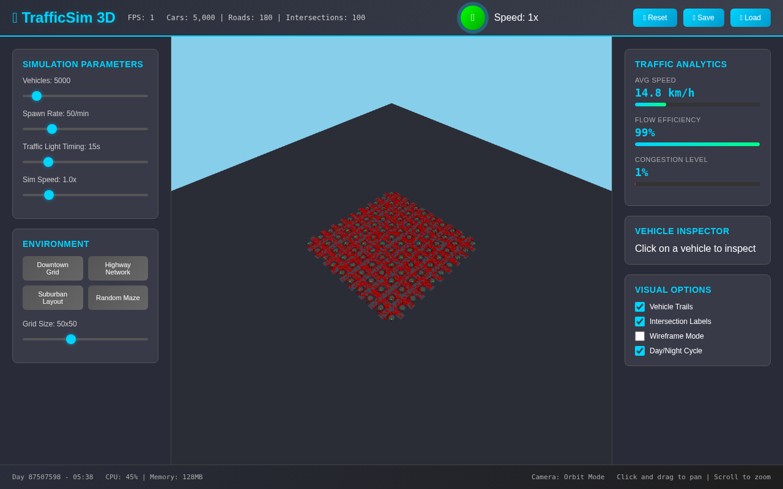Enable Wireframe Mode
This screenshot has width=783, height=489.
640,336
